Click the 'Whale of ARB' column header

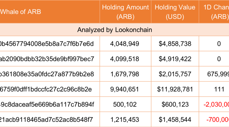21,12
